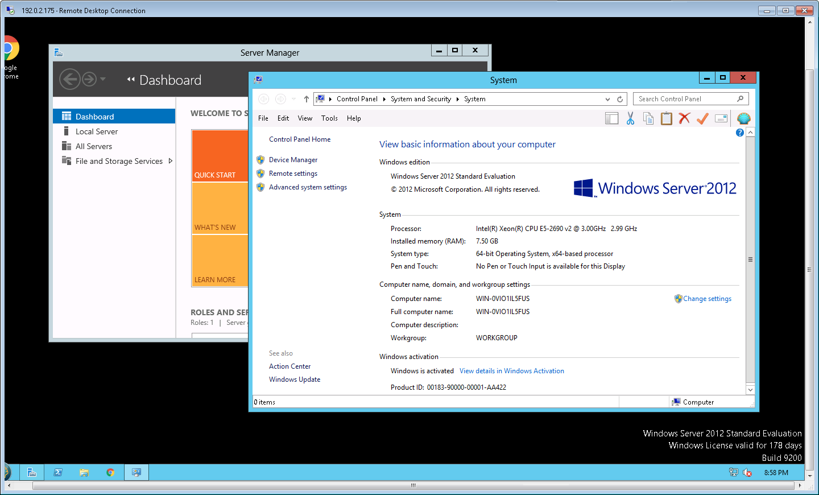
Task: Click the QUICK START tile
Action: [220, 156]
